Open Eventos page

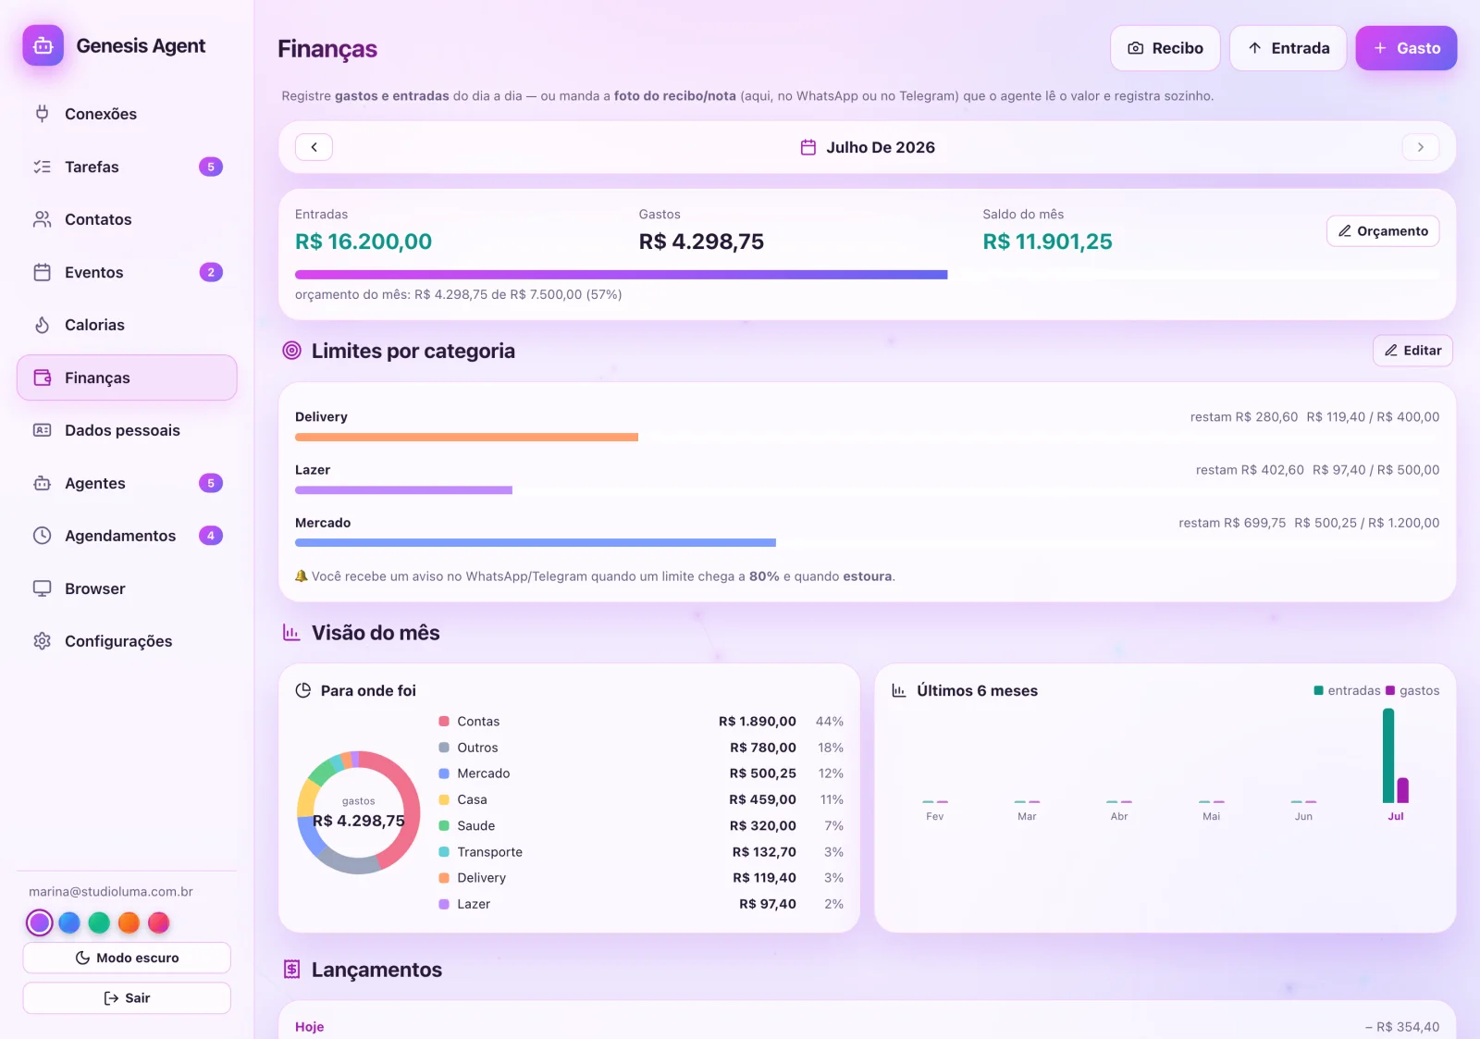click(127, 272)
